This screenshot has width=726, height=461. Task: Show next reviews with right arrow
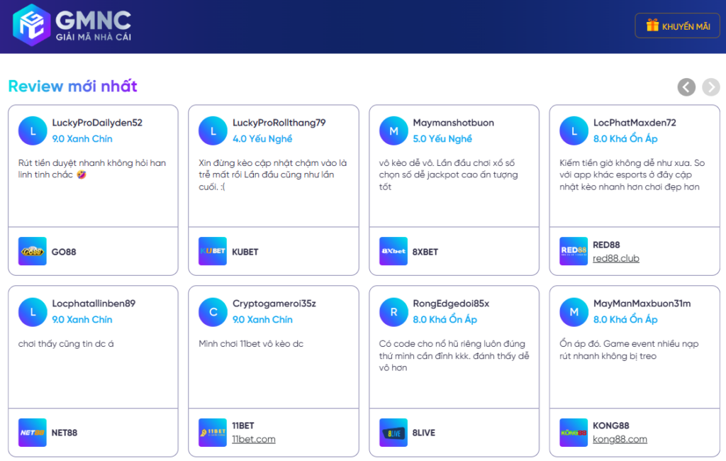click(710, 87)
